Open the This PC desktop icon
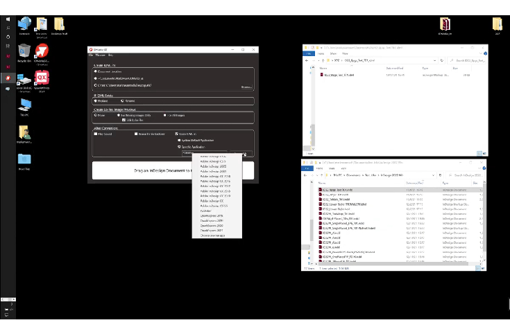The height and width of the screenshot is (336, 510). (24, 107)
